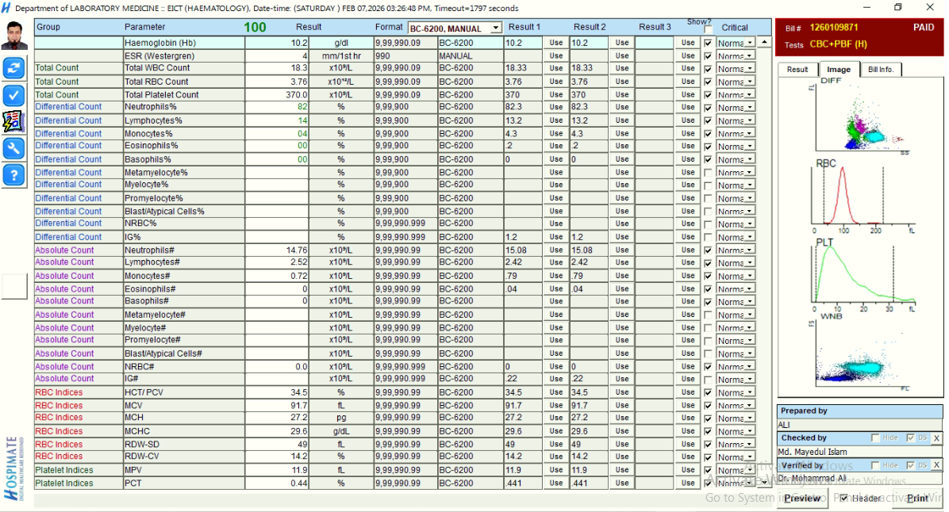Click the ESR (Westergren) result field

277,56
